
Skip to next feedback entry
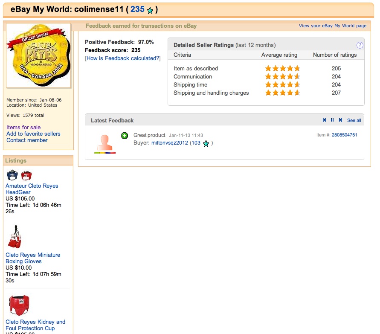click(340, 120)
